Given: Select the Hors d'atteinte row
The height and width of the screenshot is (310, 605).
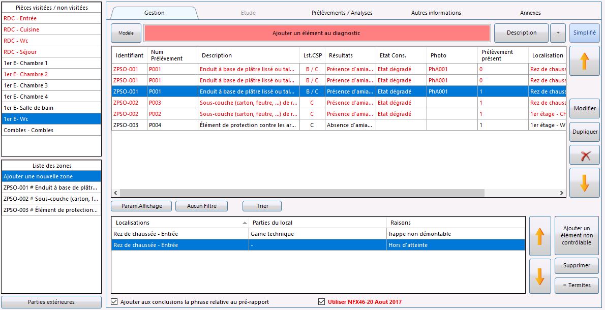Looking at the screenshot, I should pos(318,245).
